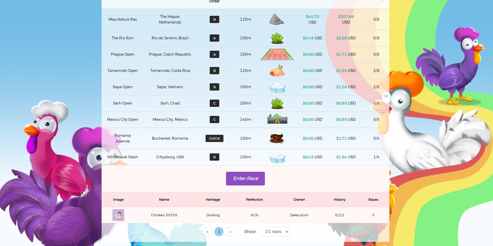Select the Tamarindo Open race row name
Screen dimensions: 493x246
[122, 71]
